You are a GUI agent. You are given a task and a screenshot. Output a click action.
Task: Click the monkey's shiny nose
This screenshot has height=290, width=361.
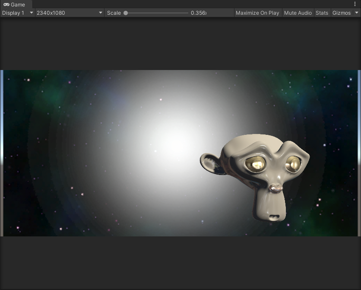coord(275,188)
